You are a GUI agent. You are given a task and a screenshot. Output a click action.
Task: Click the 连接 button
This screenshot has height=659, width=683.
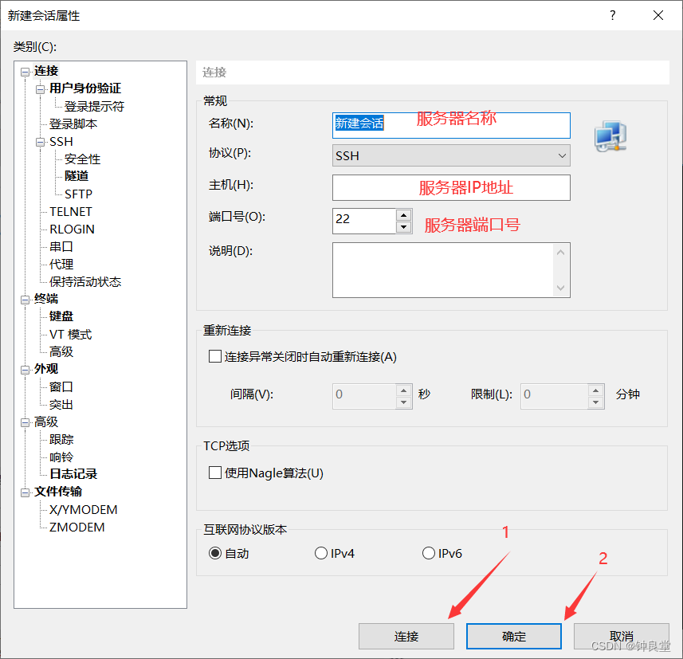pyautogui.click(x=406, y=636)
